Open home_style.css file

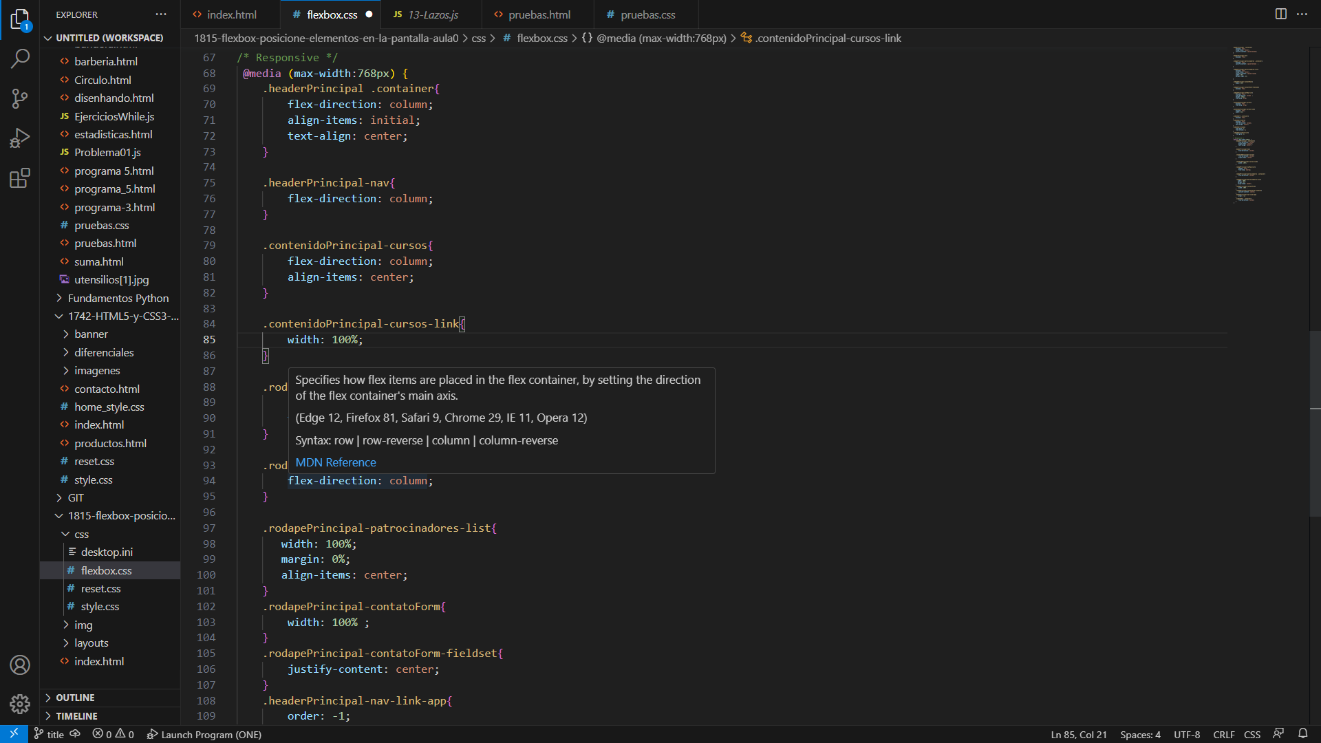pyautogui.click(x=110, y=407)
